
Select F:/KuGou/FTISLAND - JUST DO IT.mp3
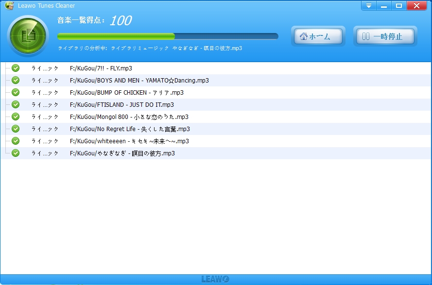click(122, 105)
